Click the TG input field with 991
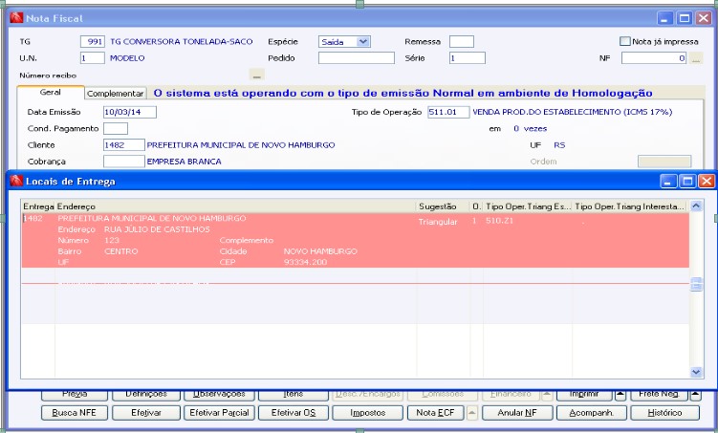The height and width of the screenshot is (433, 718). point(93,42)
